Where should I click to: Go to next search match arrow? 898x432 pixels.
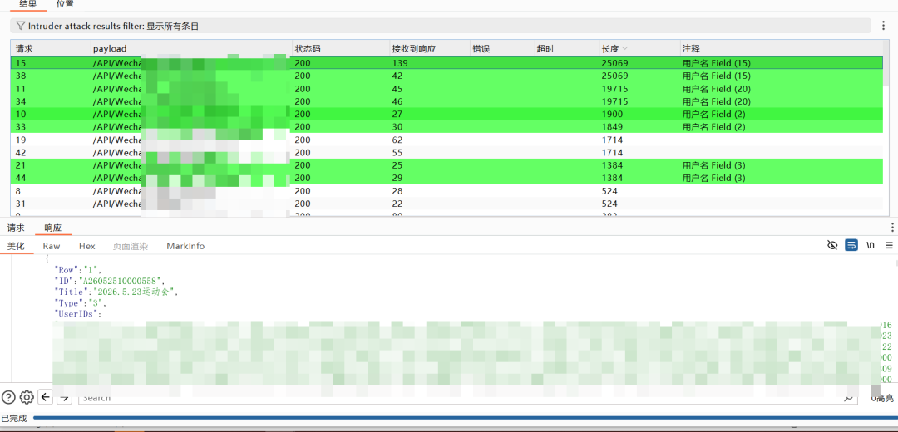65,398
